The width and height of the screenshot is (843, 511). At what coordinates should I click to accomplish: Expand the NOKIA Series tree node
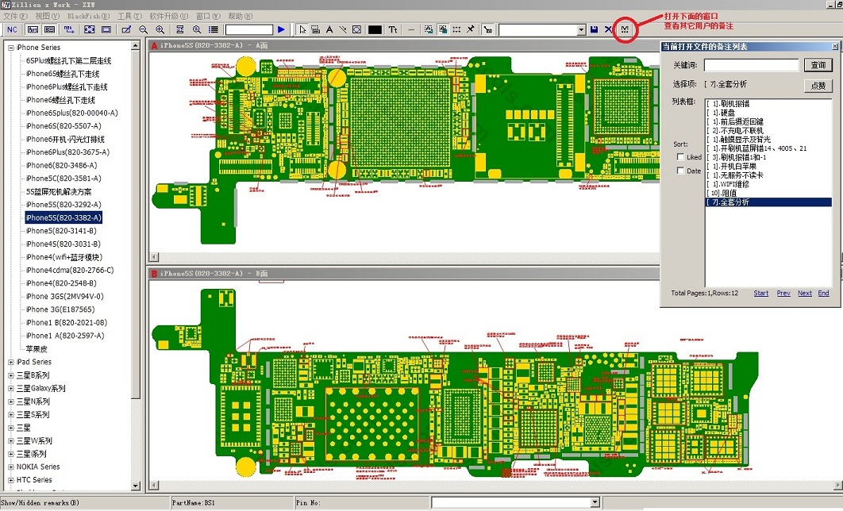11,467
